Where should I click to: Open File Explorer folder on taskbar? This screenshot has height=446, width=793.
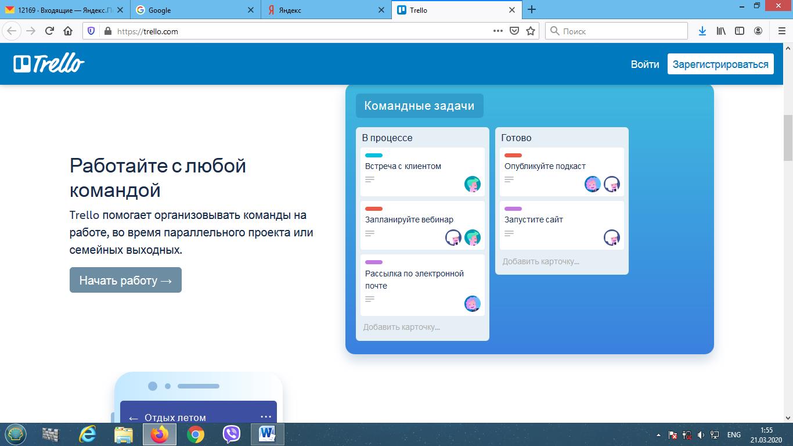[x=124, y=434]
